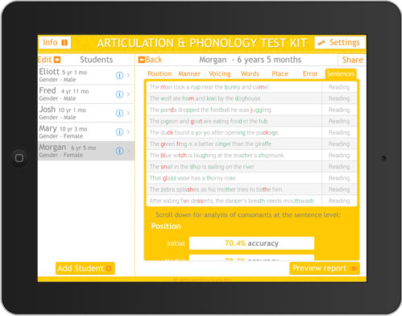Screen dimensions: 402x316
Task: Select sentence "The man took a nap"
Action: click(x=234, y=87)
